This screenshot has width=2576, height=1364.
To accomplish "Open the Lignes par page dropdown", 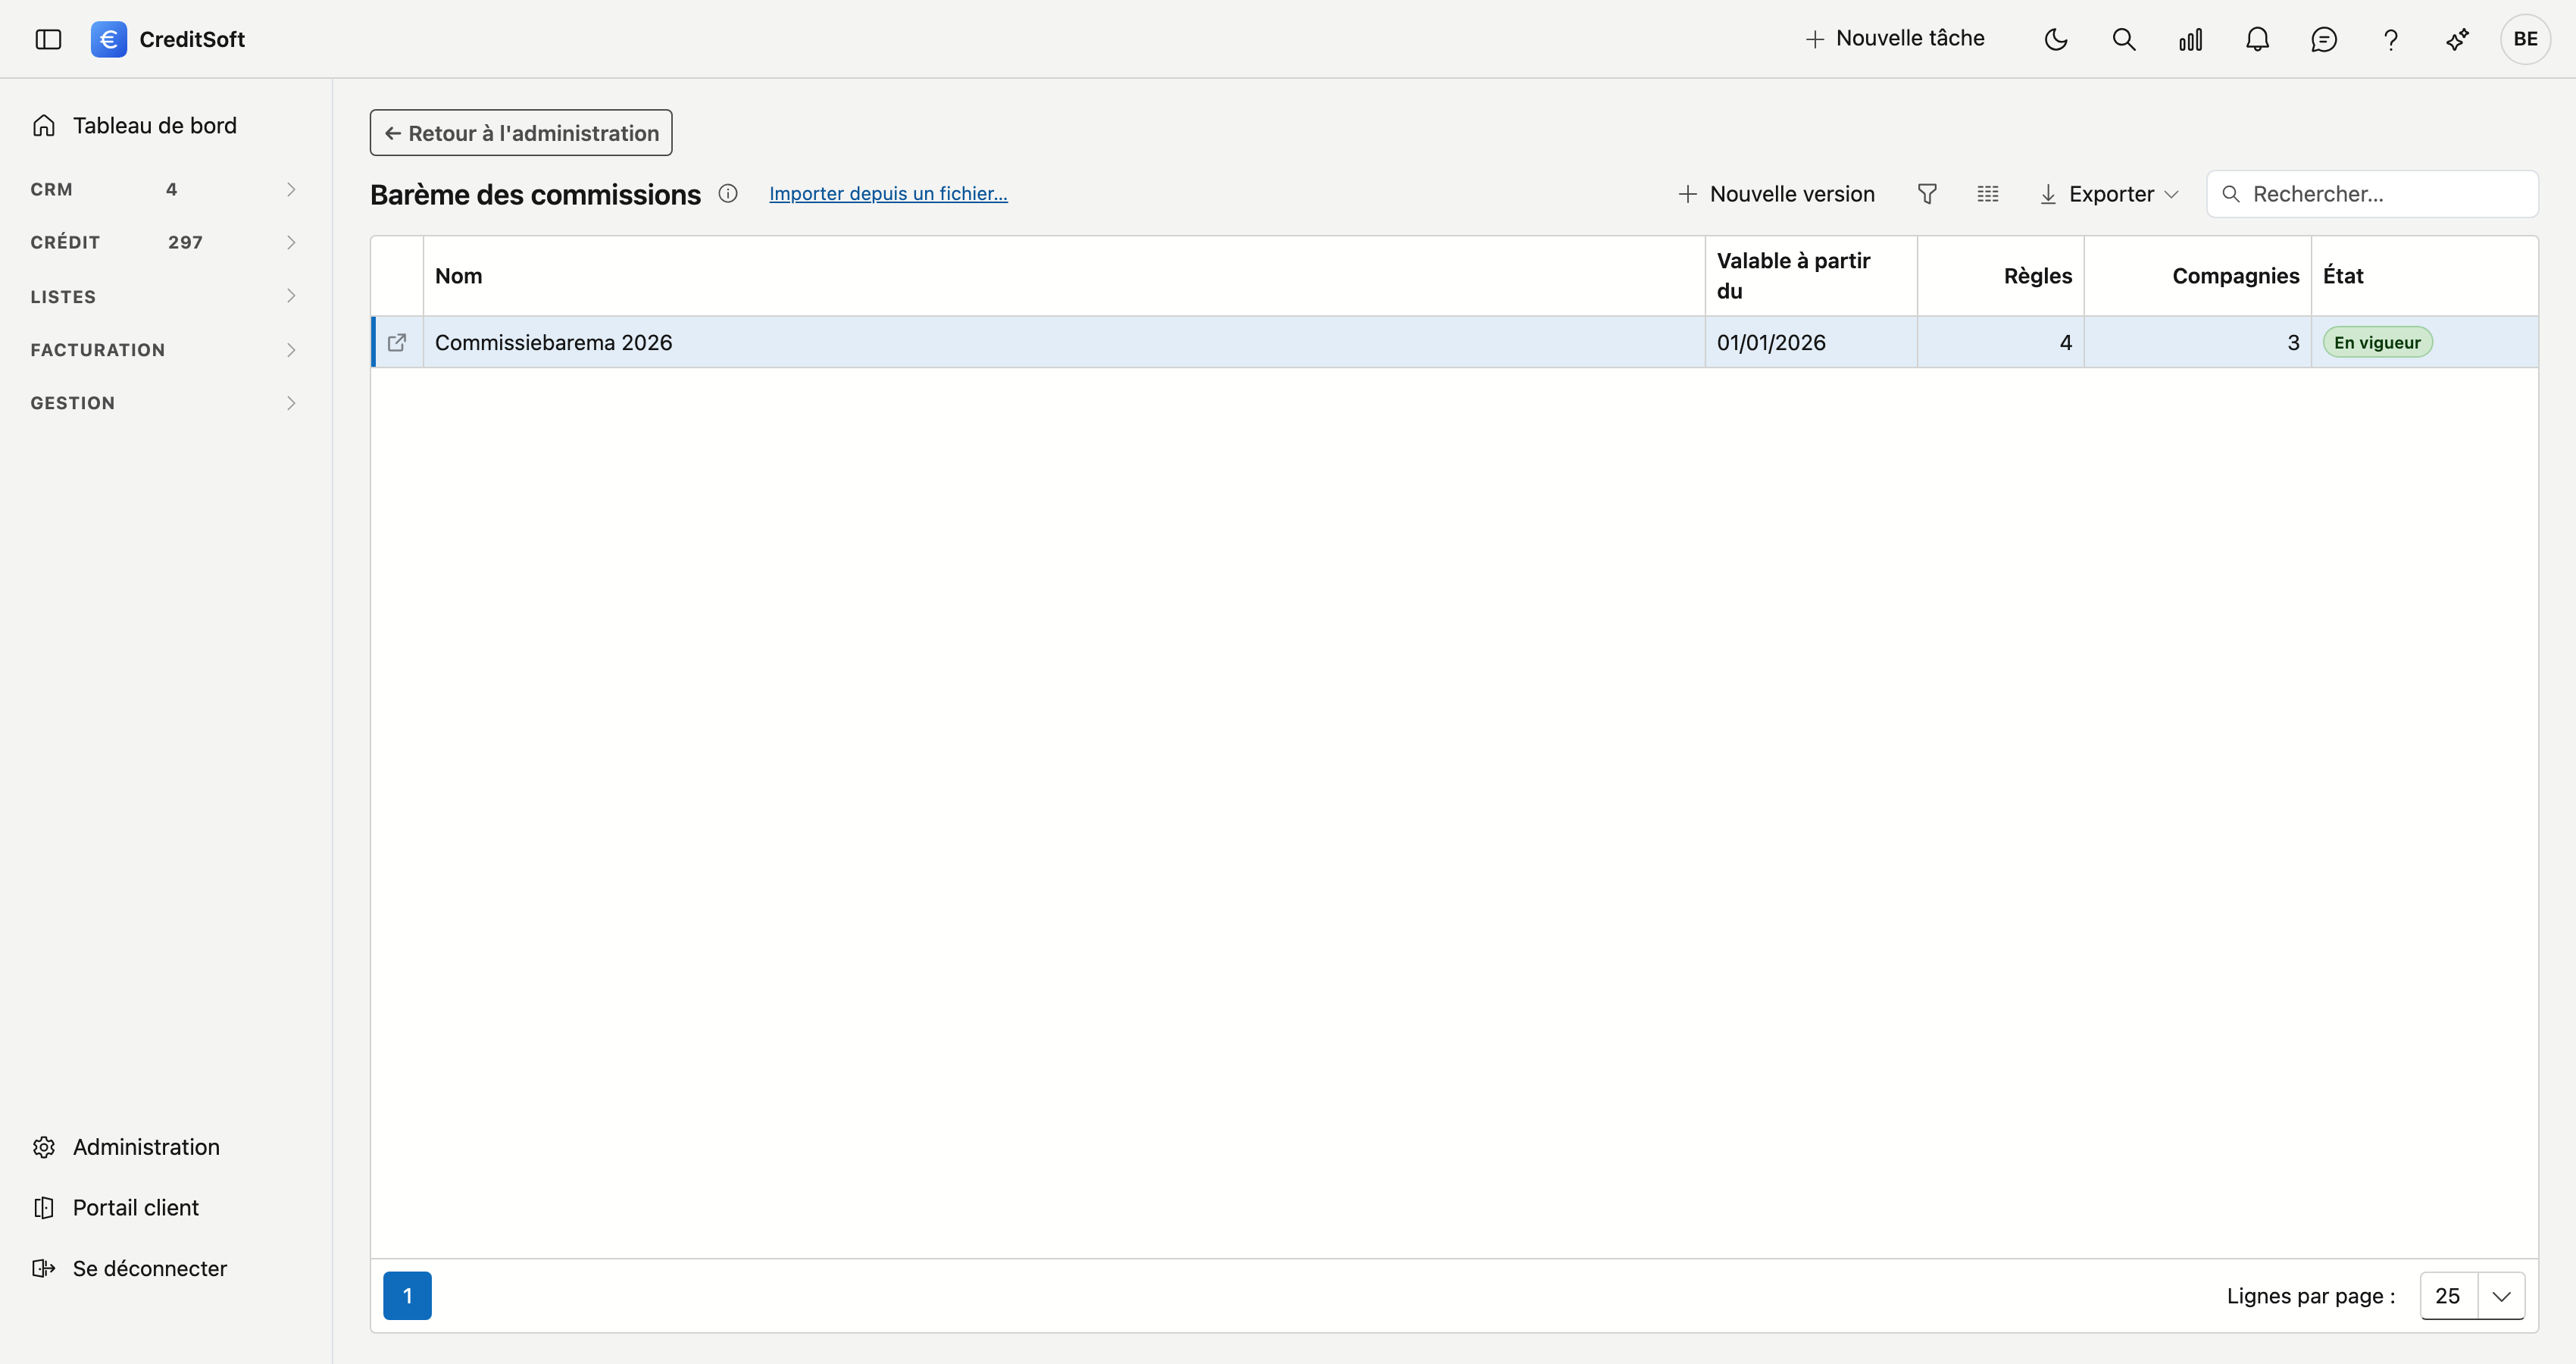I will tap(2472, 1296).
